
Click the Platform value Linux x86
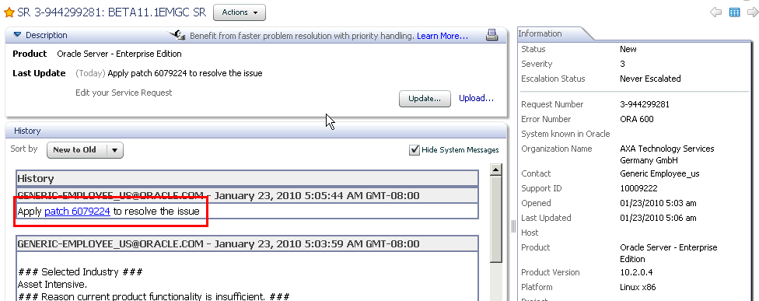[638, 287]
